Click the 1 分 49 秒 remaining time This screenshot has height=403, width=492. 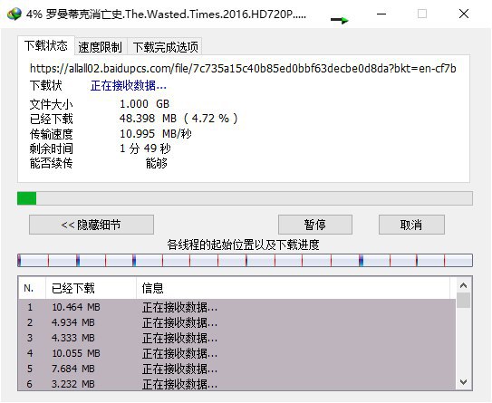[x=145, y=149]
